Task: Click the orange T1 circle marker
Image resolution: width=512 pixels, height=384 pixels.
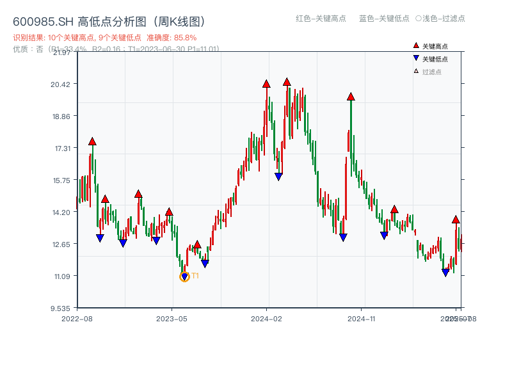Action: pyautogui.click(x=184, y=276)
